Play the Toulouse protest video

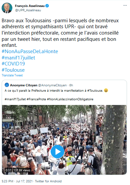point(57,151)
